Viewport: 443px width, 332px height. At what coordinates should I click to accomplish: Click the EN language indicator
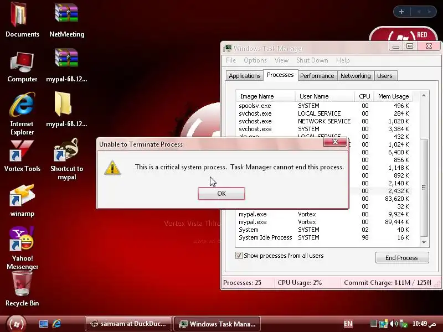(348, 324)
